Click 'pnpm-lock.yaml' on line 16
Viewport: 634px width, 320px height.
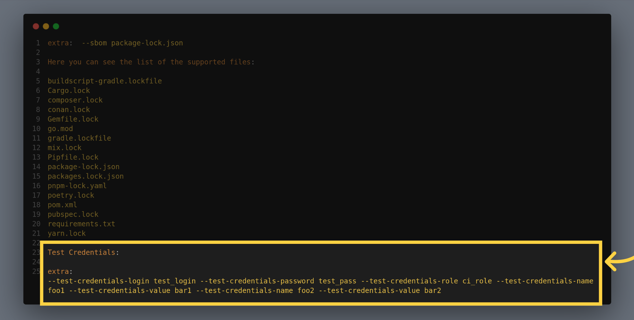click(77, 186)
